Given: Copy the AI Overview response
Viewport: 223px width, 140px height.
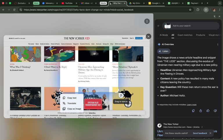Looking at the screenshot, I should tap(193, 111).
